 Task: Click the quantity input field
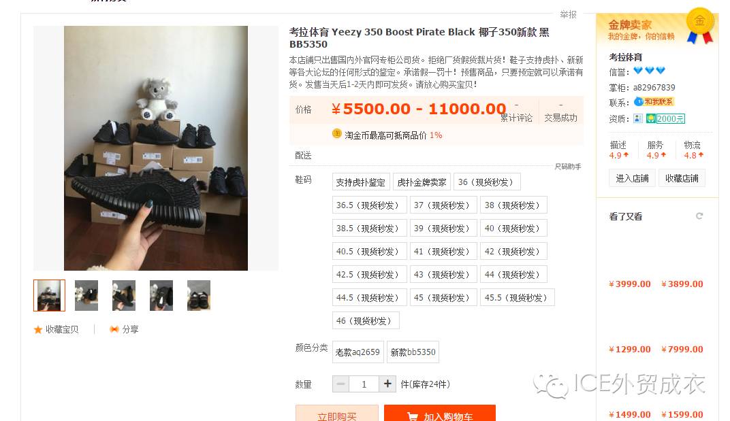[x=364, y=384]
